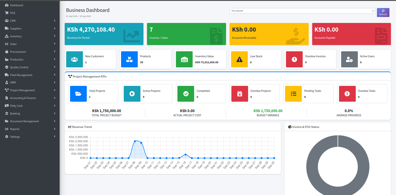This screenshot has width=396, height=195.
Task: Click the Active Projects play icon
Action: (x=132, y=94)
